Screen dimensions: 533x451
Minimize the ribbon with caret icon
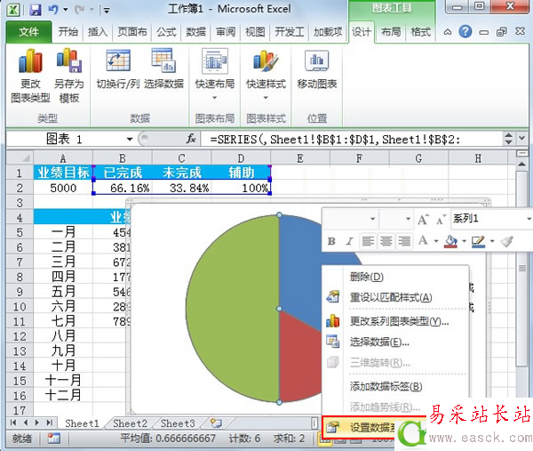[x=448, y=32]
